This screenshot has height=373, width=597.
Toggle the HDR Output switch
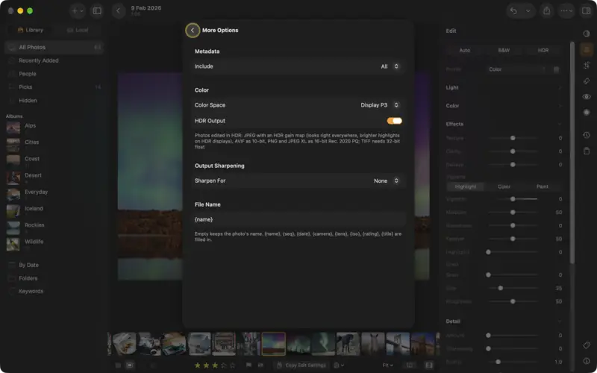tap(395, 121)
